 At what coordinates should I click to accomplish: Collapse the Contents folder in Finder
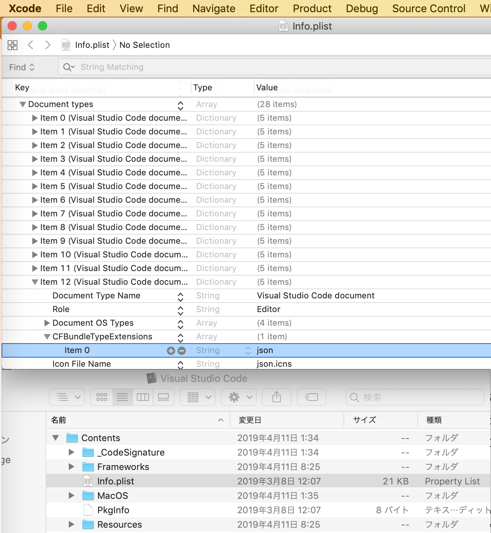tap(55, 438)
